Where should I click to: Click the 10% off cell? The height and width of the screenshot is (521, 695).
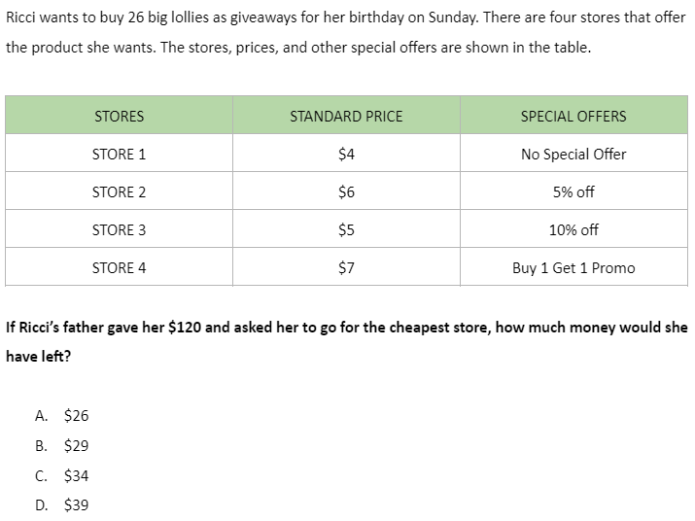pos(573,229)
